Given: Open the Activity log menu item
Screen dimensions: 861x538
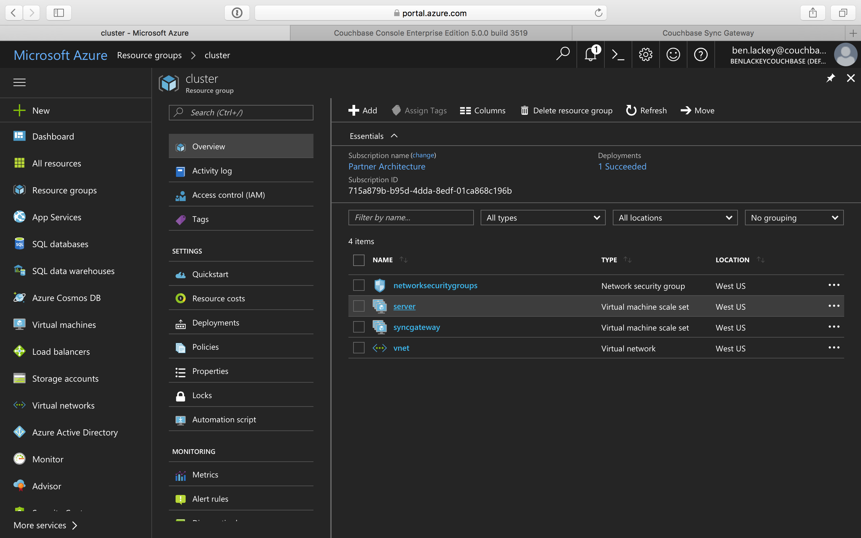Looking at the screenshot, I should [212, 171].
